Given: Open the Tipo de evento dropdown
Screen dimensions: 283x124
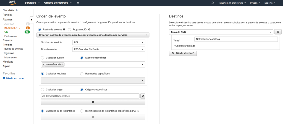Looking at the screenshot, I should [108, 49].
